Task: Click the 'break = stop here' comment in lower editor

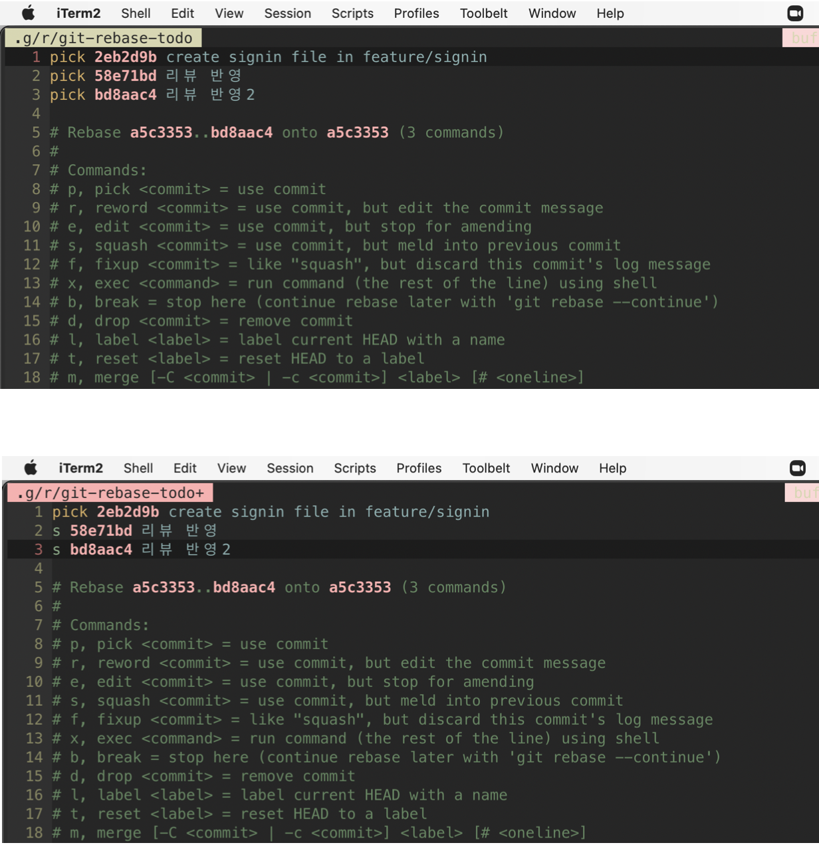Action: tap(387, 757)
